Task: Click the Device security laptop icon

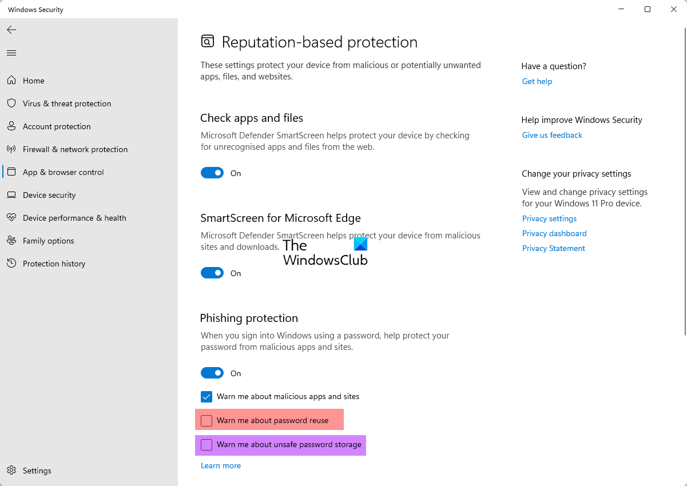Action: click(11, 195)
